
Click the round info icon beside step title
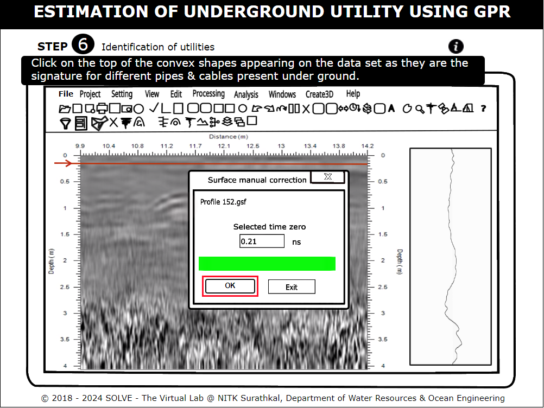456,46
